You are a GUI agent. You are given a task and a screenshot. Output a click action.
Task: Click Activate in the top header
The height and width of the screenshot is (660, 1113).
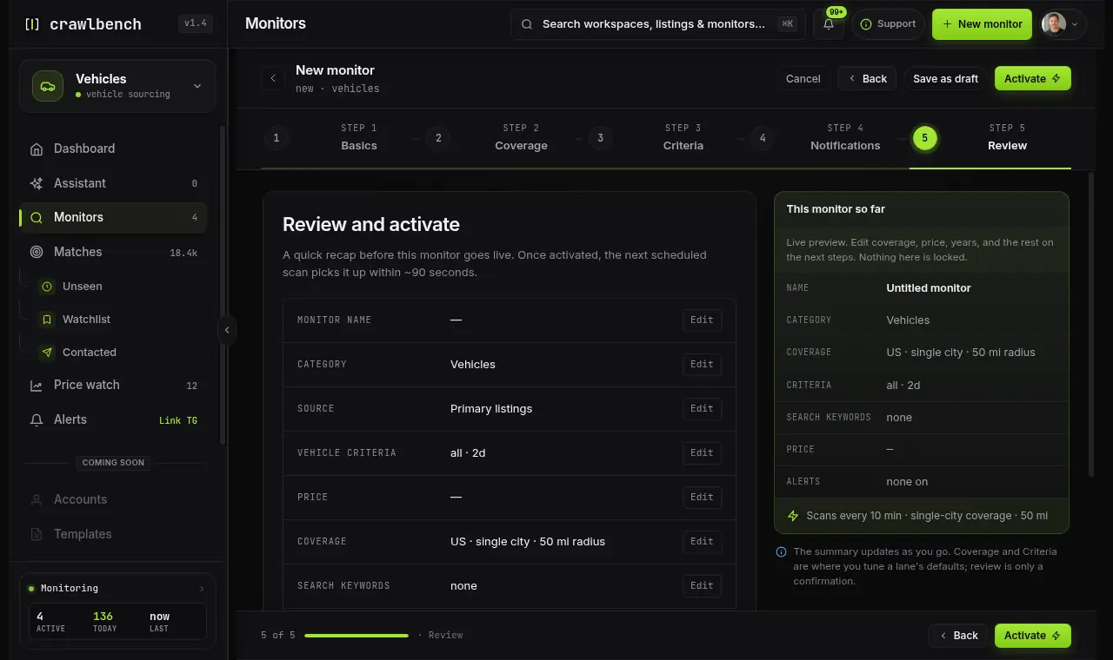click(1033, 78)
